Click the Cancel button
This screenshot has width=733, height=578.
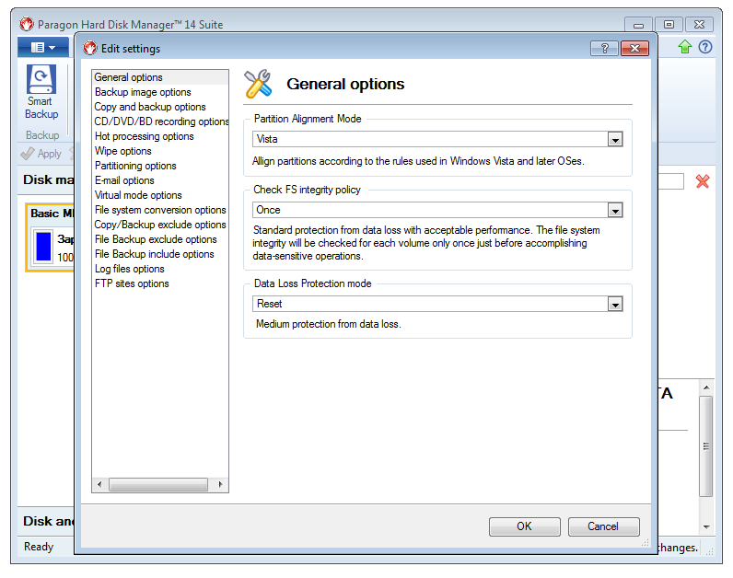point(603,526)
